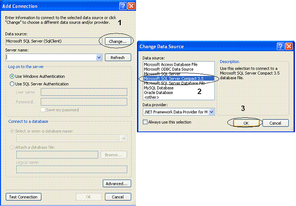Click the Test Connection button
The width and height of the screenshot is (296, 206).
click(x=23, y=197)
